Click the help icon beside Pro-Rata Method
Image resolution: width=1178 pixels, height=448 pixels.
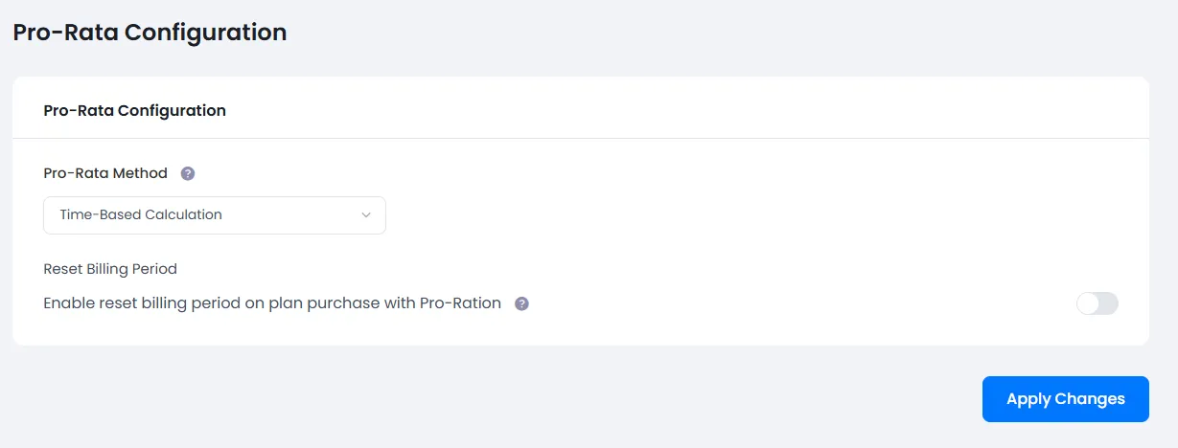[x=188, y=173]
